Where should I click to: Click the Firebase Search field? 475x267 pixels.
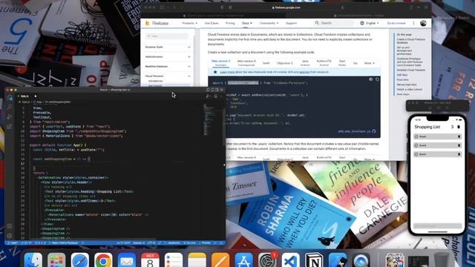point(334,23)
